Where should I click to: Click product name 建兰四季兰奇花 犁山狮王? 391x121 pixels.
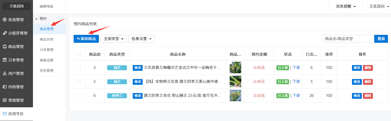coord(182,95)
